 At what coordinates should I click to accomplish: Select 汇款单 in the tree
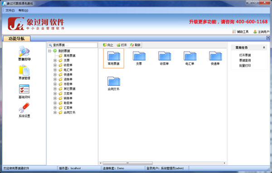point(68,108)
